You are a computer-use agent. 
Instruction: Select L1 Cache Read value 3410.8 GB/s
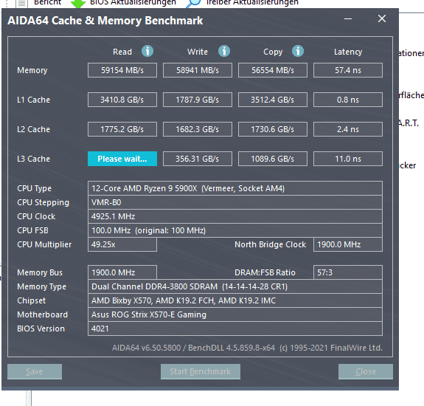click(x=122, y=100)
